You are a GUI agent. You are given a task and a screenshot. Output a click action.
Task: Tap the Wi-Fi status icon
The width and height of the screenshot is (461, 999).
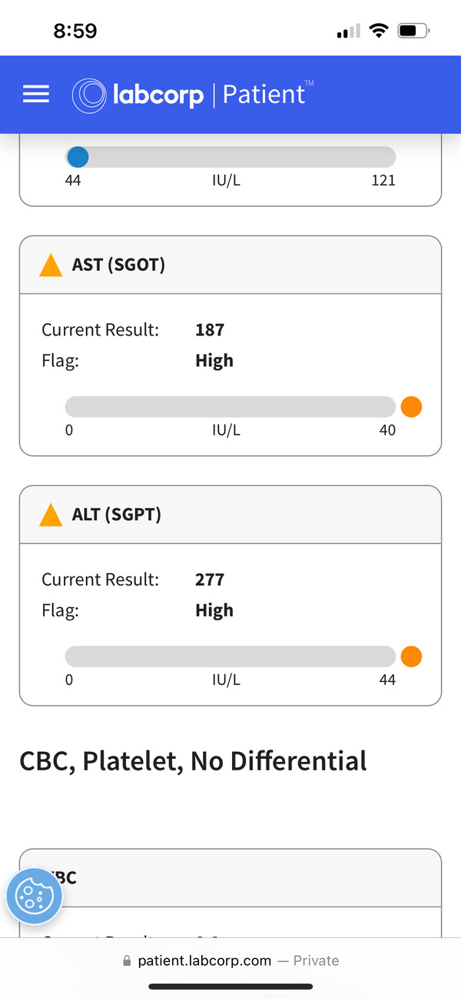pos(378,31)
